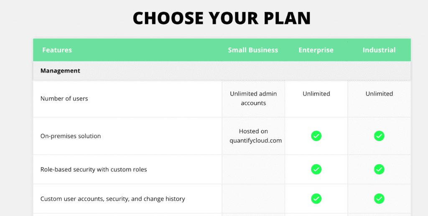Click Custom user accounts, security, change history
Image resolution: width=428 pixels, height=216 pixels.
tap(113, 199)
